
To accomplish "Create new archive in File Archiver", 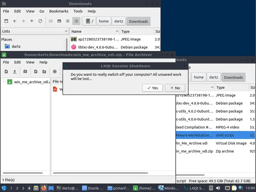I will (6, 71).
